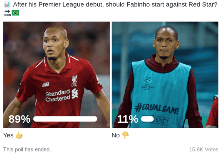The width and height of the screenshot is (222, 154).
Task: Click the Brazil flag emoji
Action: [x=15, y=13]
